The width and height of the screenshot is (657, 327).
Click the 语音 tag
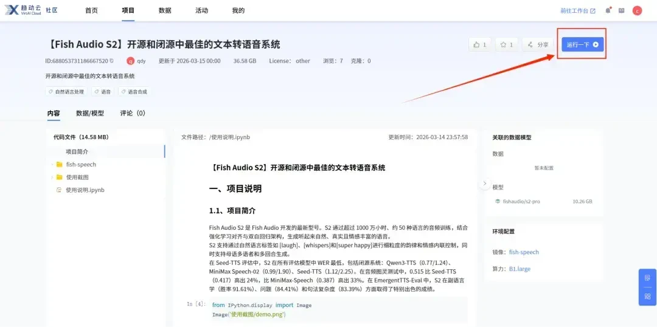[103, 92]
